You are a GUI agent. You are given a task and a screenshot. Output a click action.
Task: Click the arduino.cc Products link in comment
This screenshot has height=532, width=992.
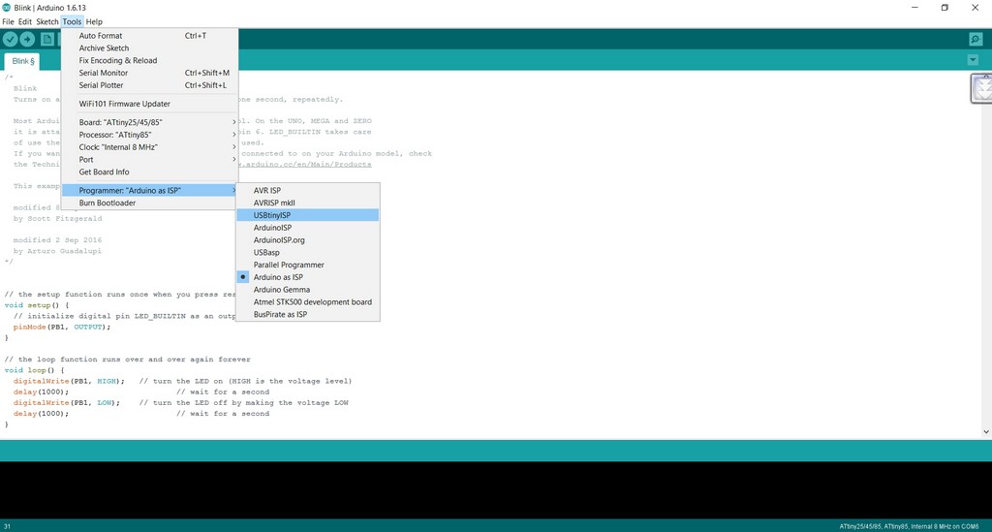[305, 165]
